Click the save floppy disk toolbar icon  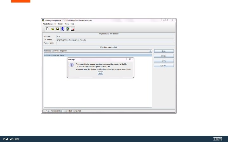(58, 29)
